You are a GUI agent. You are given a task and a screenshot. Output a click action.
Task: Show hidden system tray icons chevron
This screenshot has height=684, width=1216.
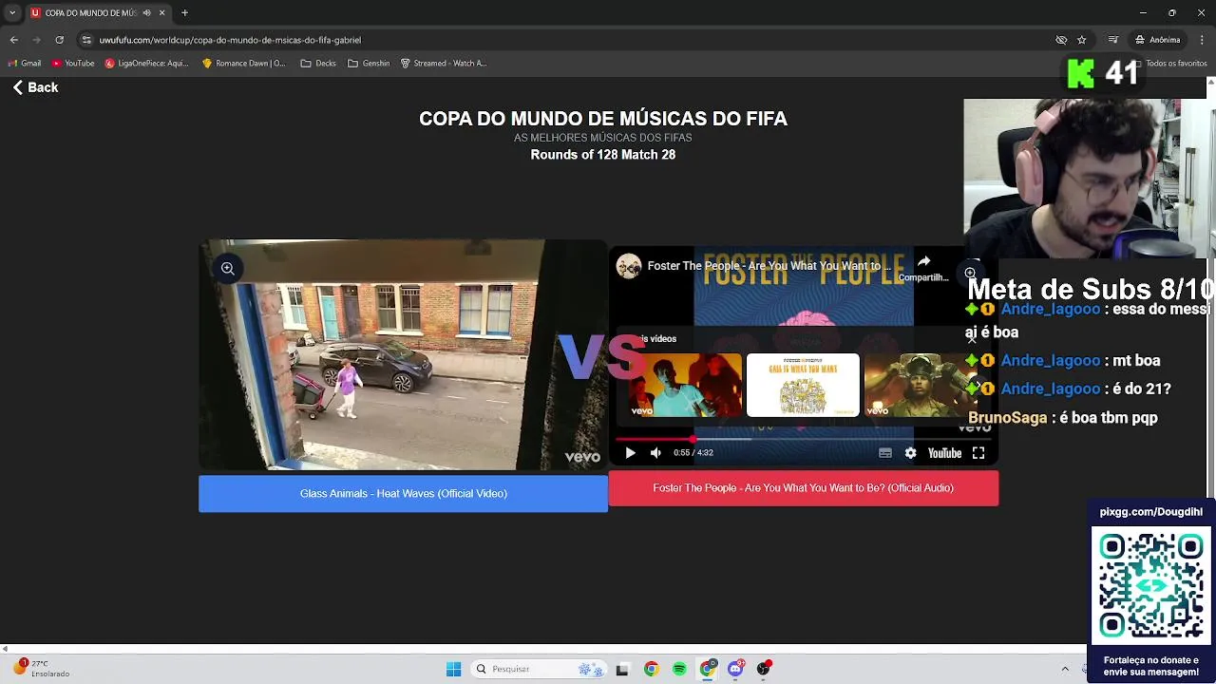[x=1065, y=669]
